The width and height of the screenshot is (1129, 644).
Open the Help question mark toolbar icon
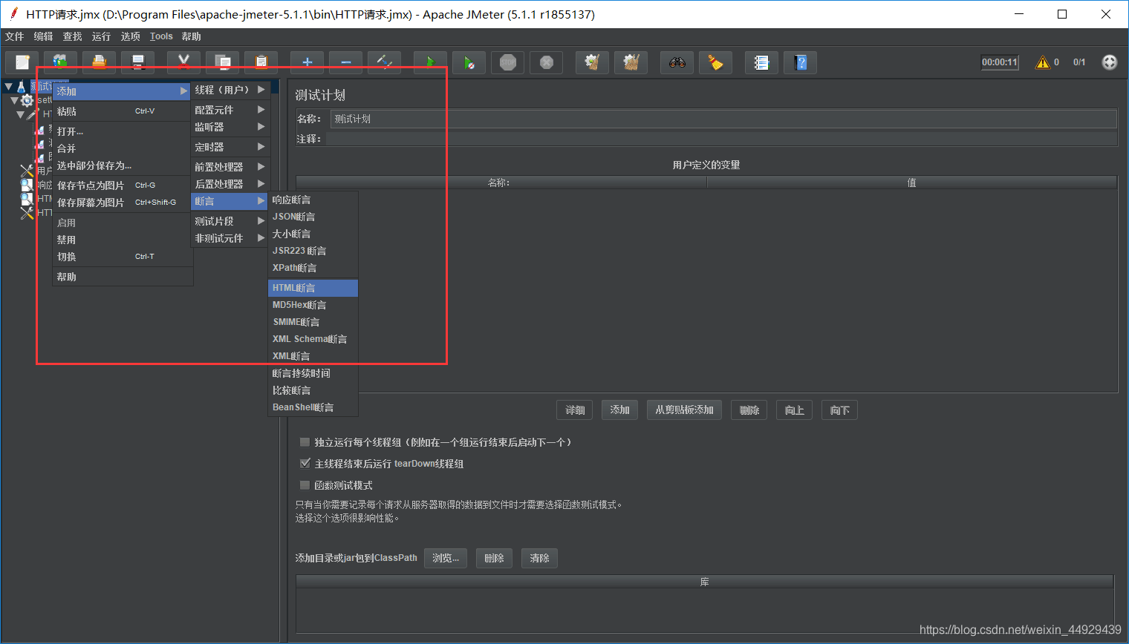click(801, 63)
